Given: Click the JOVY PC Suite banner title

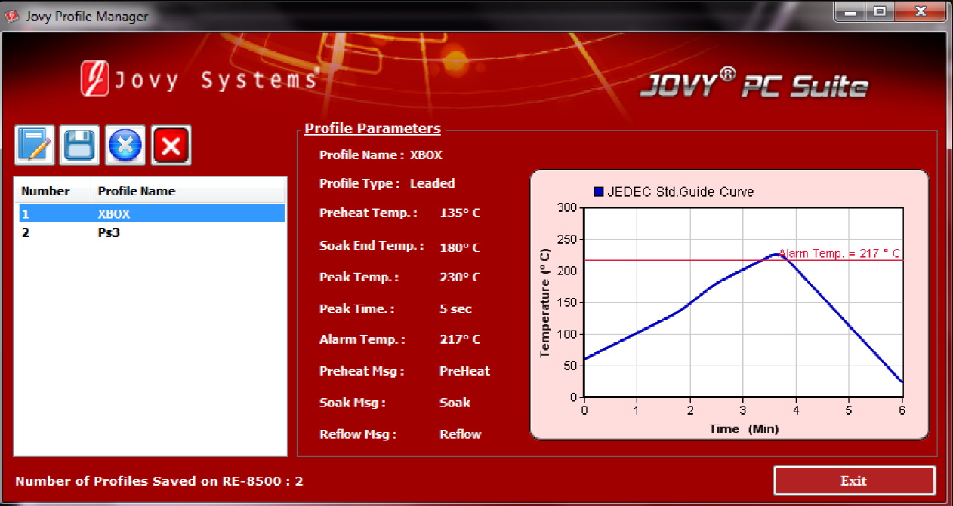Looking at the screenshot, I should (x=754, y=84).
